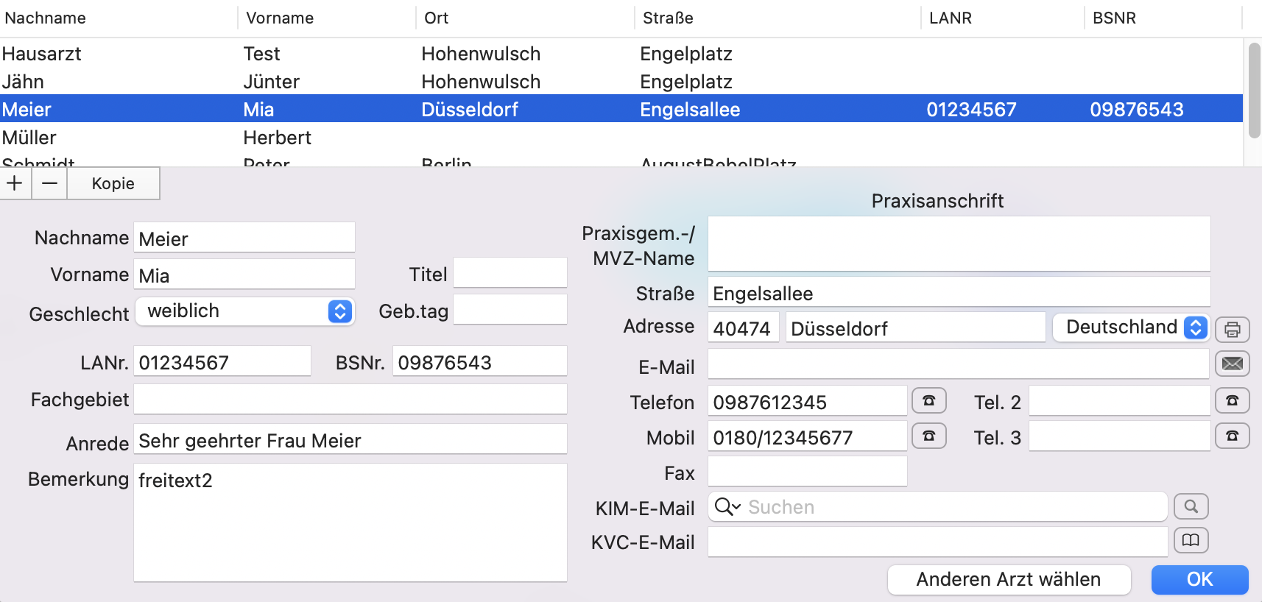
Task: Focus the Tel. 2 input field
Action: point(1120,401)
